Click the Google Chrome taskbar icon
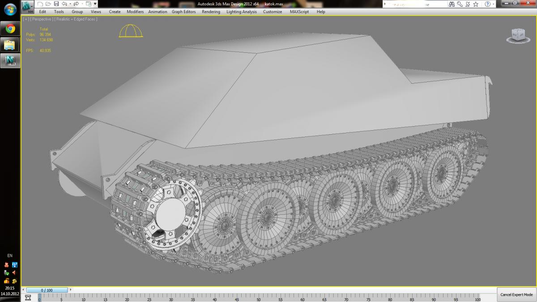 pos(10,29)
